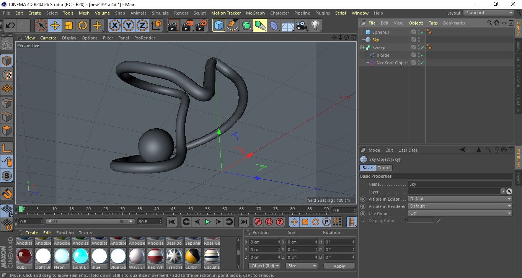The height and width of the screenshot is (278, 522).
Task: Click the Make Editable icon
Action: [x=7, y=43]
